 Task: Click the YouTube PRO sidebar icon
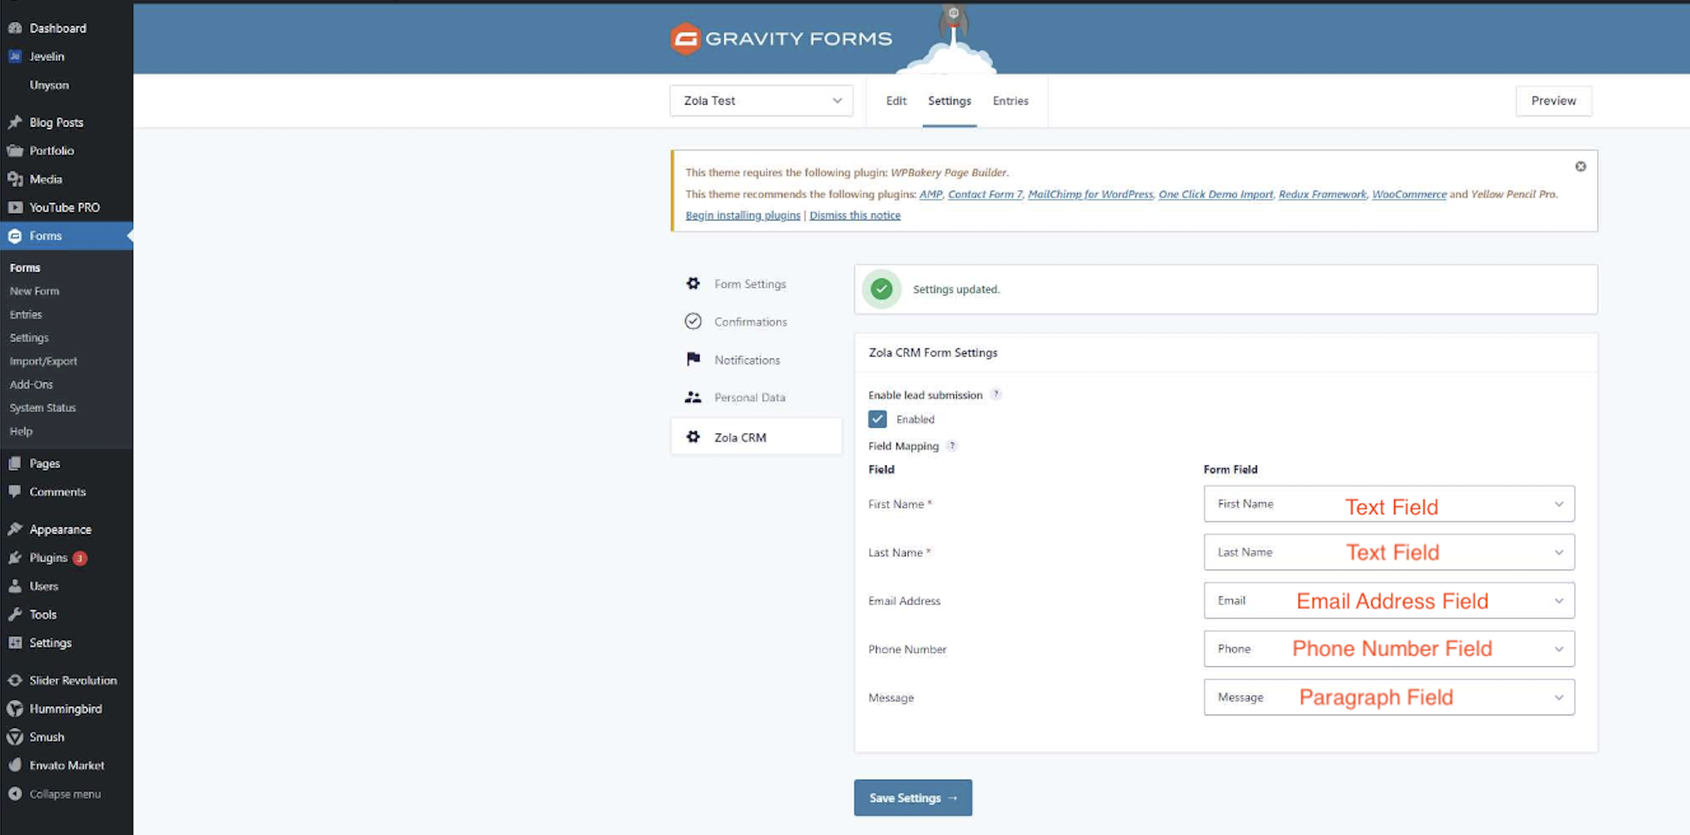(16, 207)
